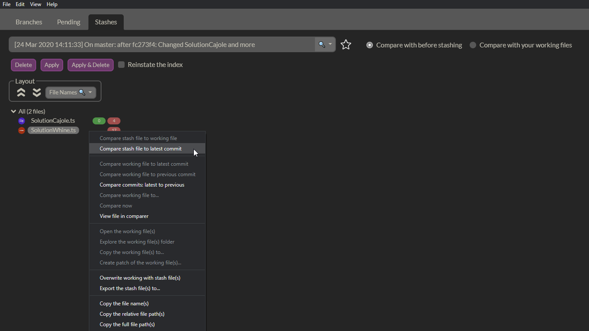Viewport: 589px width, 331px height.
Task: Click the star favorite icon
Action: pyautogui.click(x=346, y=45)
